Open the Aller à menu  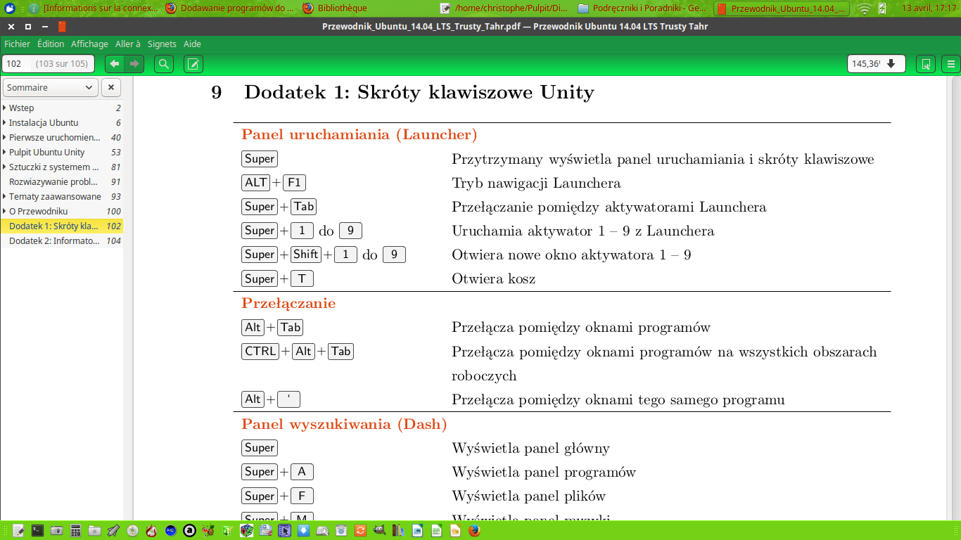tap(128, 44)
